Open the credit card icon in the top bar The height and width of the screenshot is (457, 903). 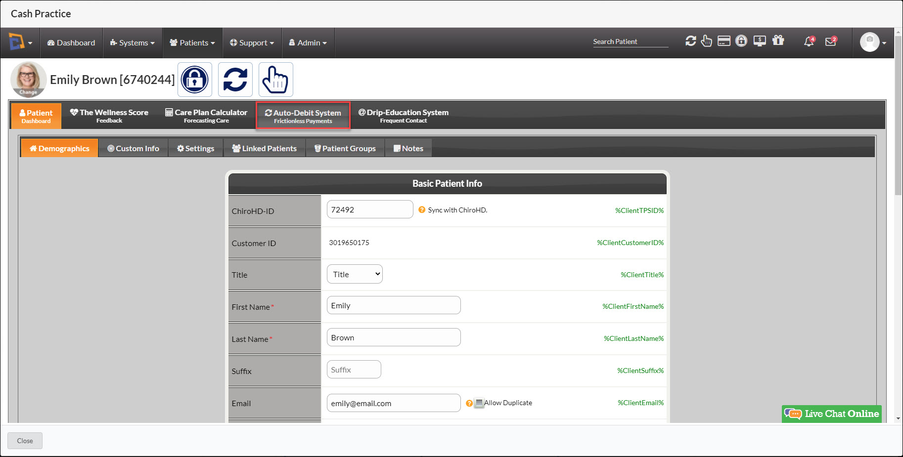tap(724, 41)
